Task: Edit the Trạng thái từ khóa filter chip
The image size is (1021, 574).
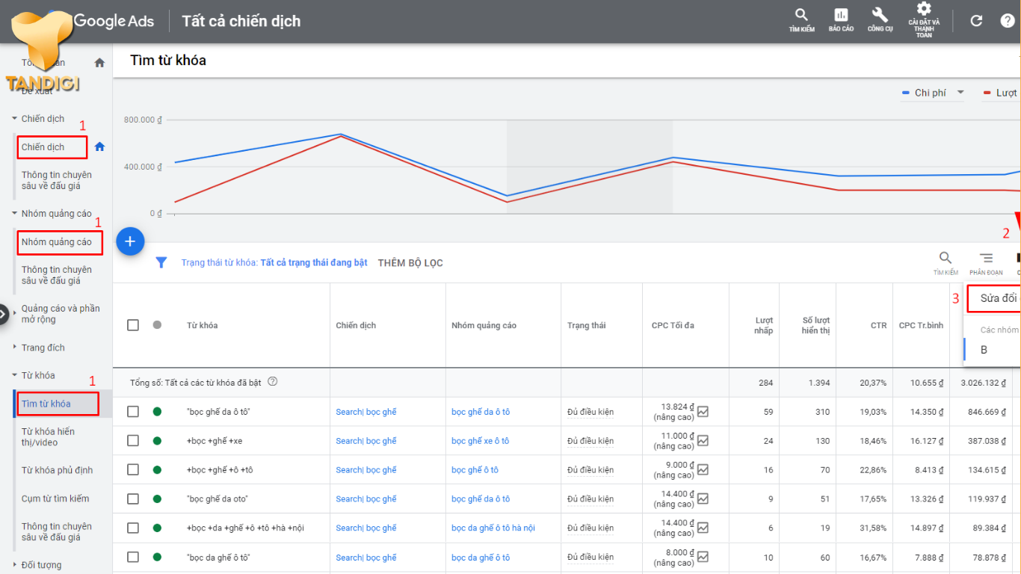Action: (274, 263)
